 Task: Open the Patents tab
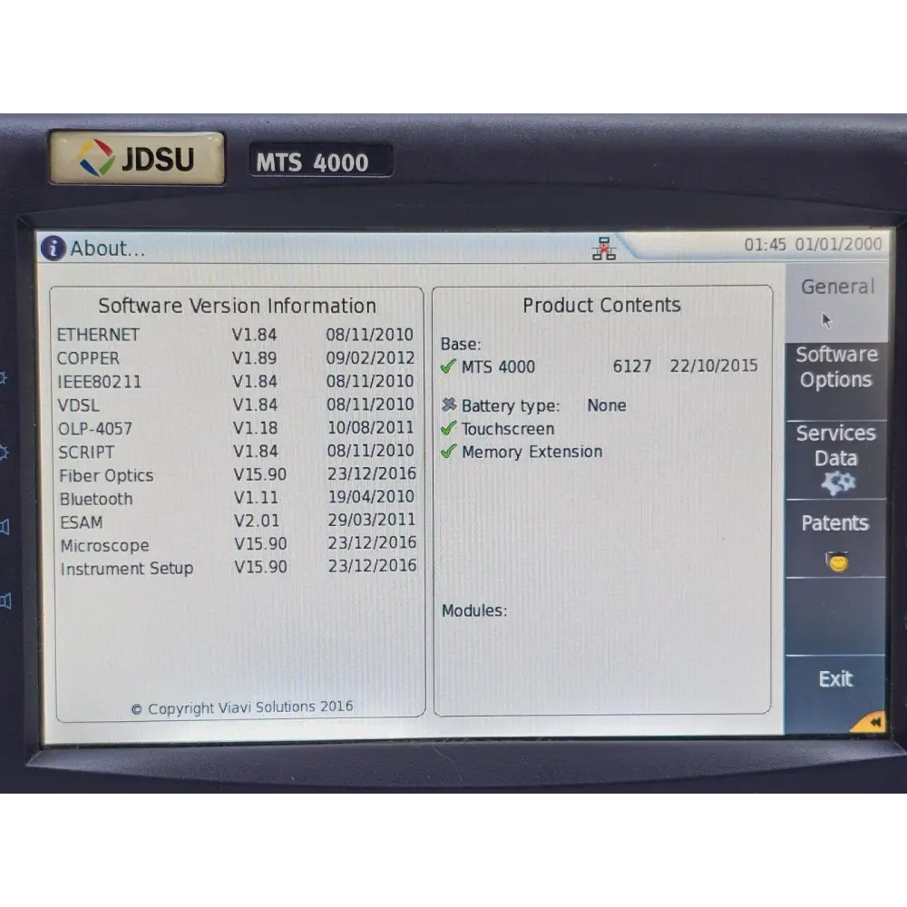point(835,539)
